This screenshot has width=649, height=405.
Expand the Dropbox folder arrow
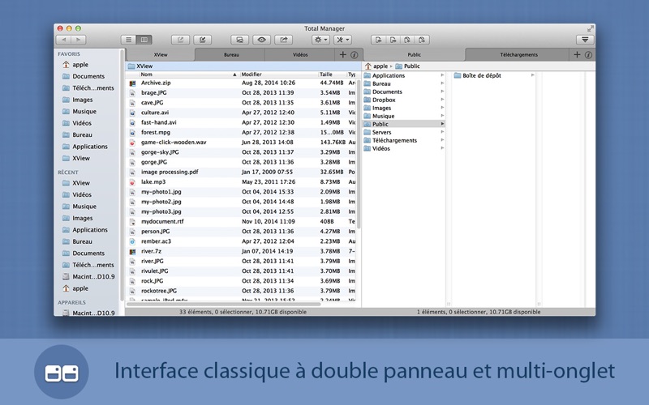[442, 100]
